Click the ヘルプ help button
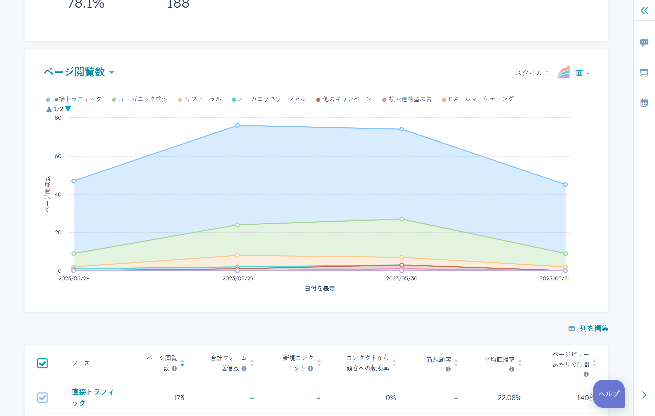Screen dimensions: 655x416 point(609,393)
